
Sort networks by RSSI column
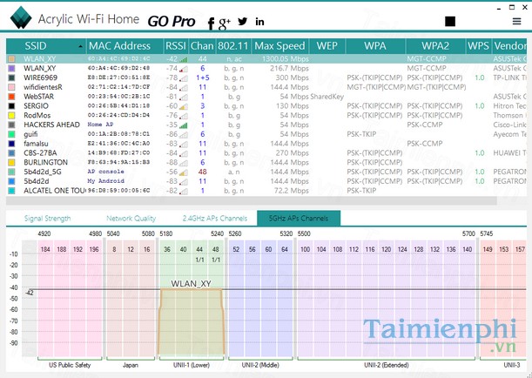point(175,46)
